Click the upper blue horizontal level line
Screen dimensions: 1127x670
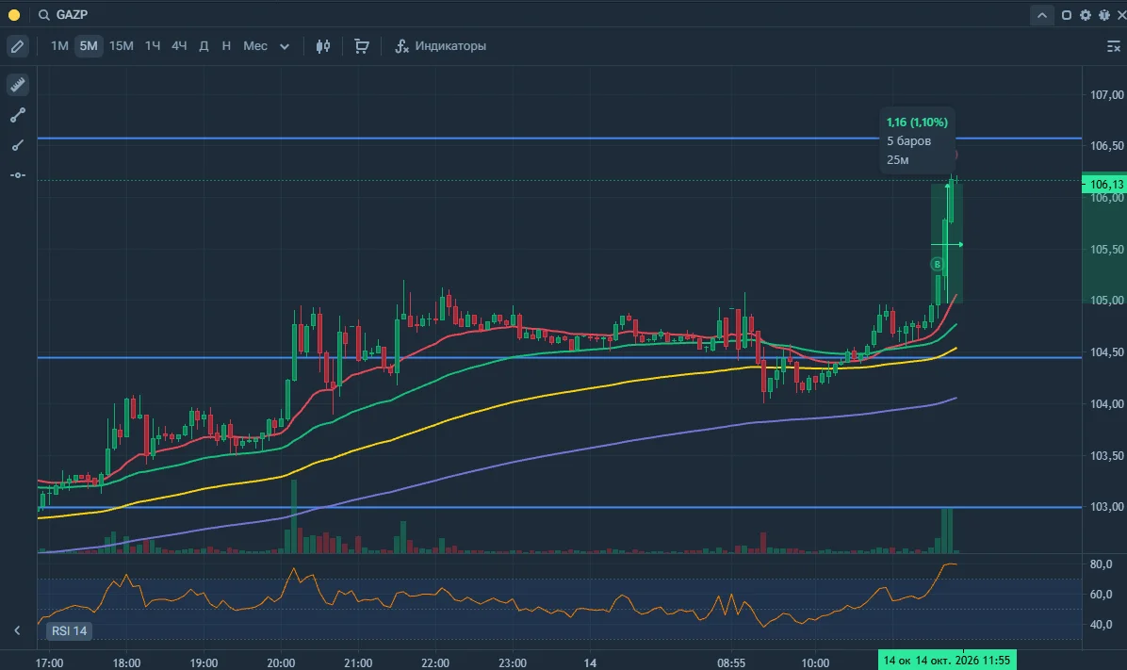[559, 138]
